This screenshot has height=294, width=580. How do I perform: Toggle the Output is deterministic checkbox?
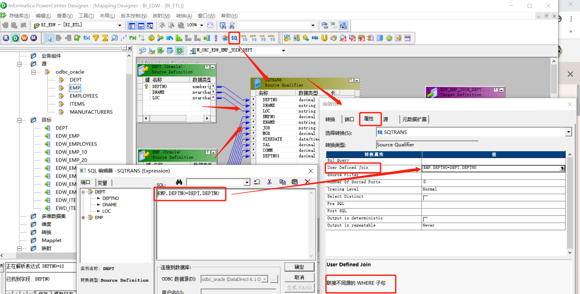pos(425,219)
